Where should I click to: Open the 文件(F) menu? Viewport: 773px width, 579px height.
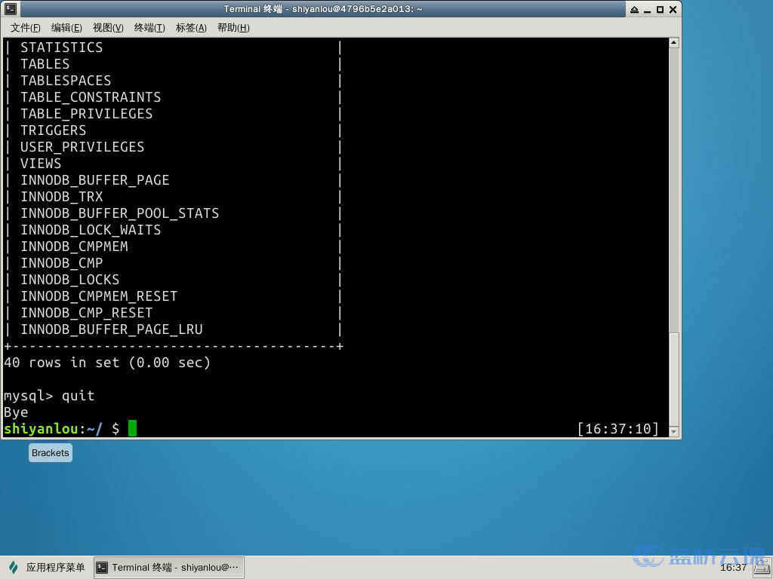pyautogui.click(x=25, y=28)
